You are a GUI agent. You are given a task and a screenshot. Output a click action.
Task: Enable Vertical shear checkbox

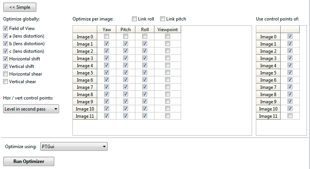pyautogui.click(x=5, y=82)
